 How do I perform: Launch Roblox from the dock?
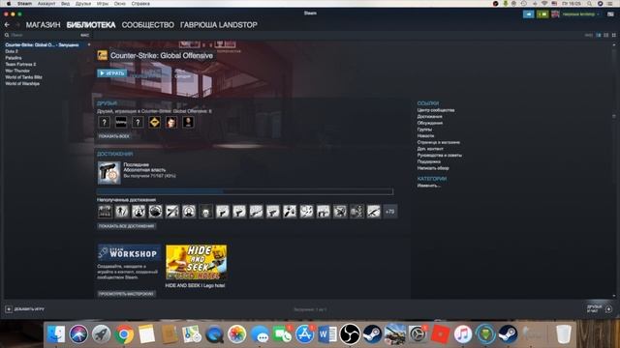[x=440, y=334]
